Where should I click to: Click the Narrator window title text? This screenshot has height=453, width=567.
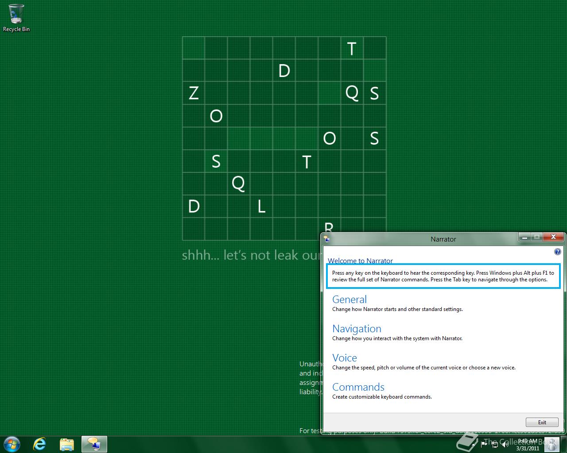click(x=443, y=239)
